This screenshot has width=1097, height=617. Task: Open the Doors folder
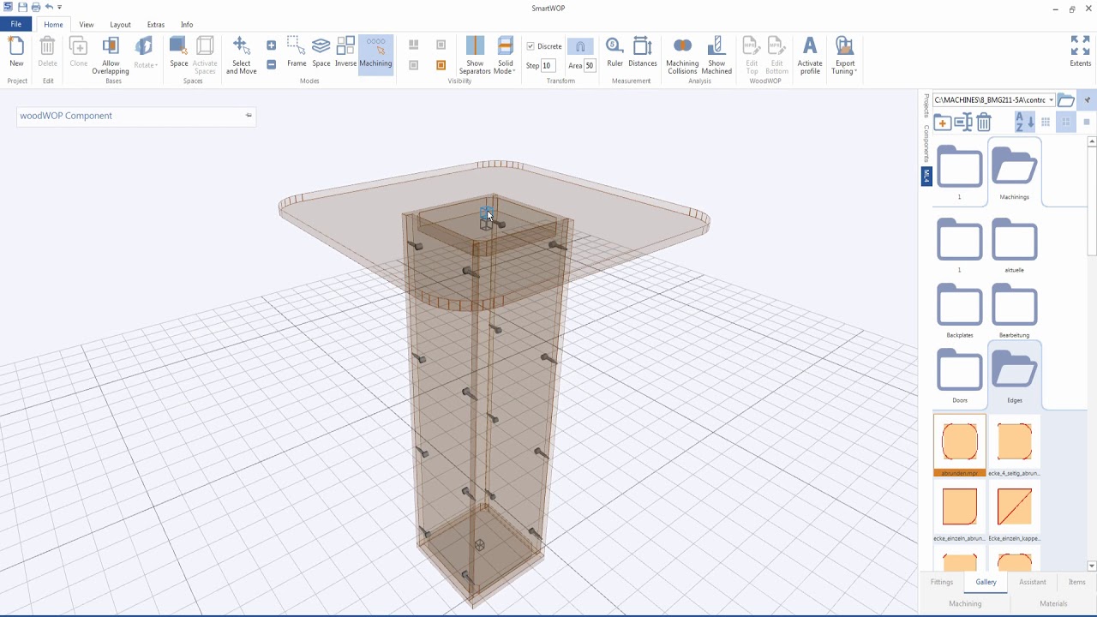pos(960,374)
